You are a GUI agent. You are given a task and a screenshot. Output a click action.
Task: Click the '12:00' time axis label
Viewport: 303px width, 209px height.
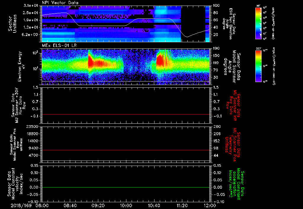(210, 206)
